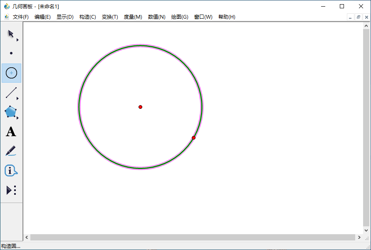Click the horizontal scrollbar thumb

(193, 237)
